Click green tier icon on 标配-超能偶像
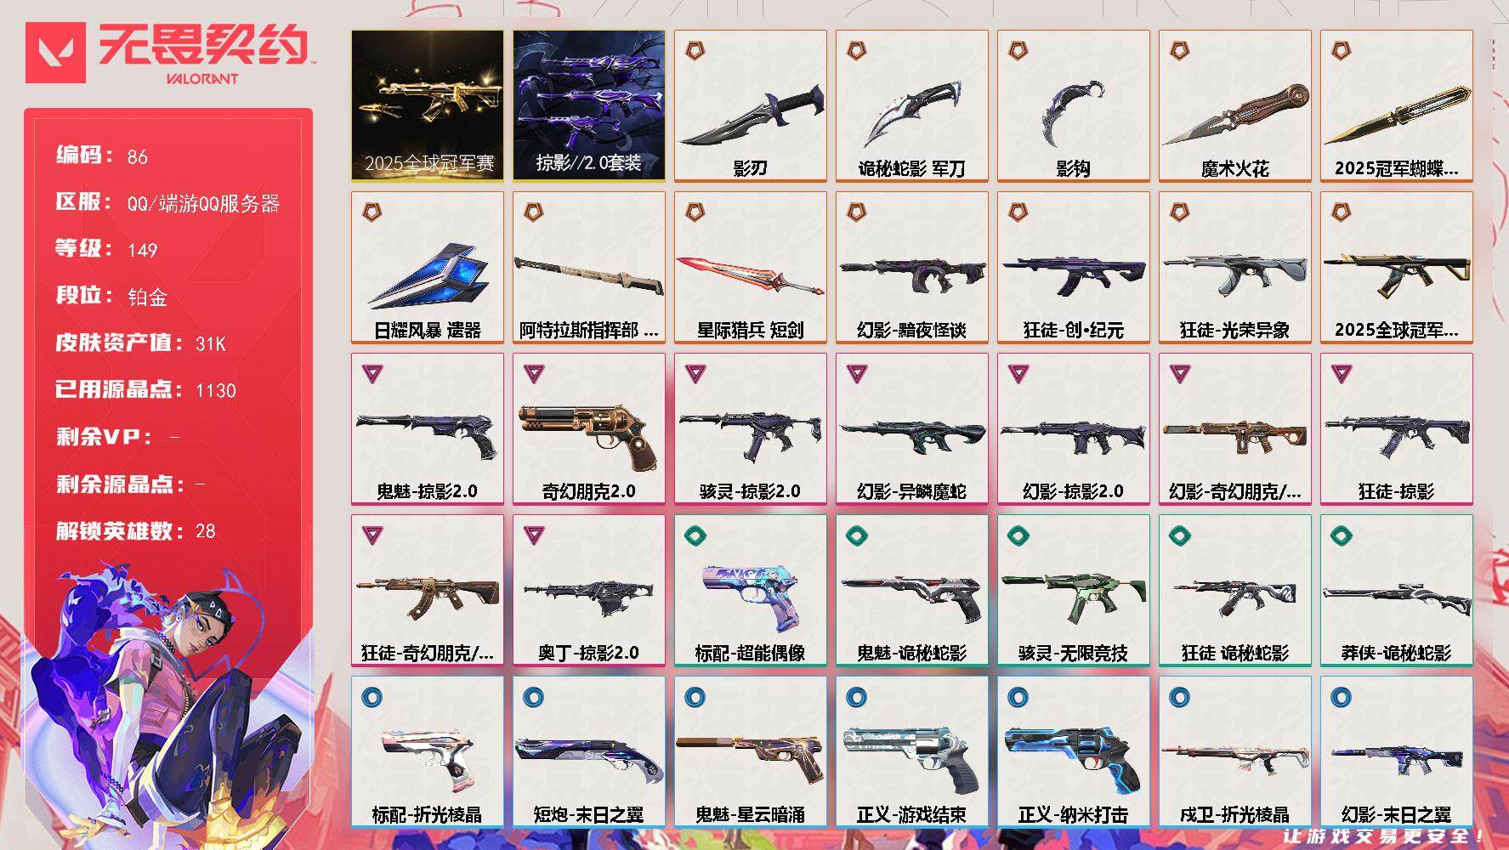The image size is (1509, 850). (695, 535)
